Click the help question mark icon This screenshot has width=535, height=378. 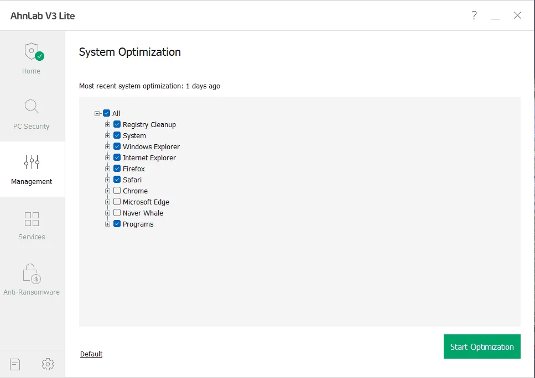tap(474, 15)
